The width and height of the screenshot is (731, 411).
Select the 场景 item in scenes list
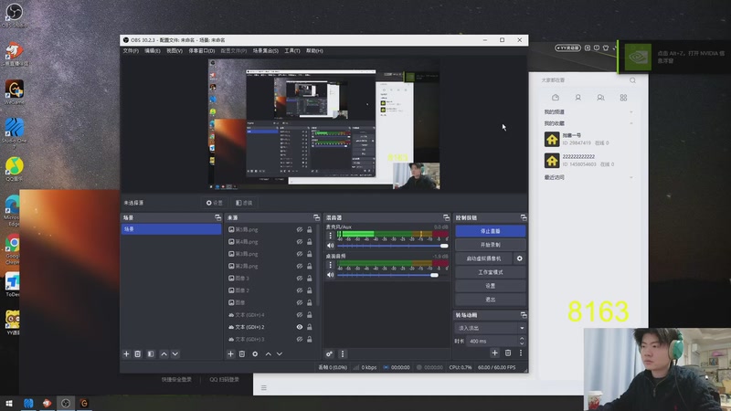click(x=171, y=229)
